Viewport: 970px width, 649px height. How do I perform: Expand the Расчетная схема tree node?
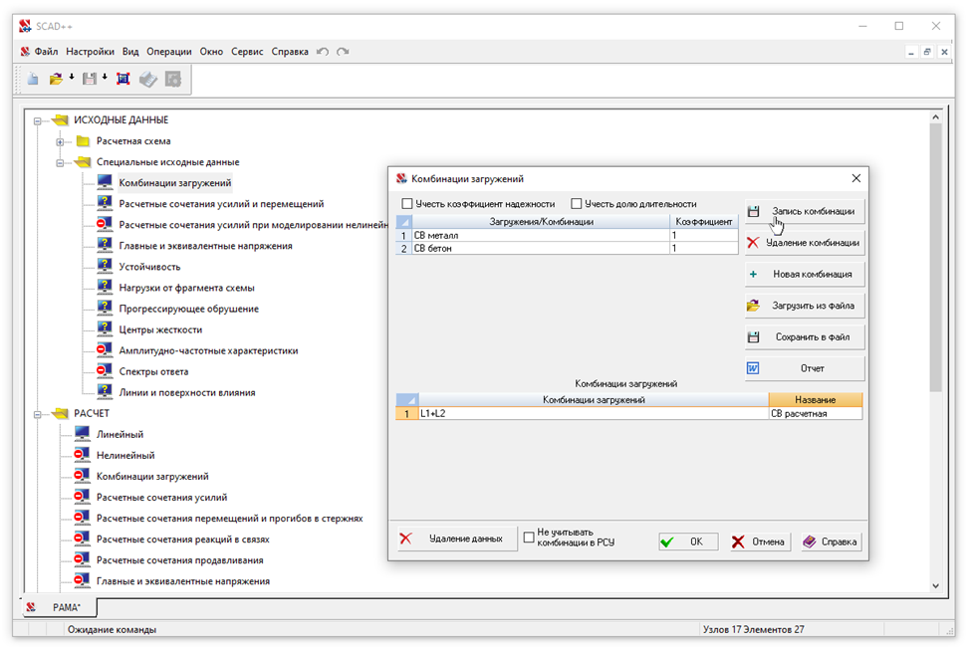(x=60, y=141)
